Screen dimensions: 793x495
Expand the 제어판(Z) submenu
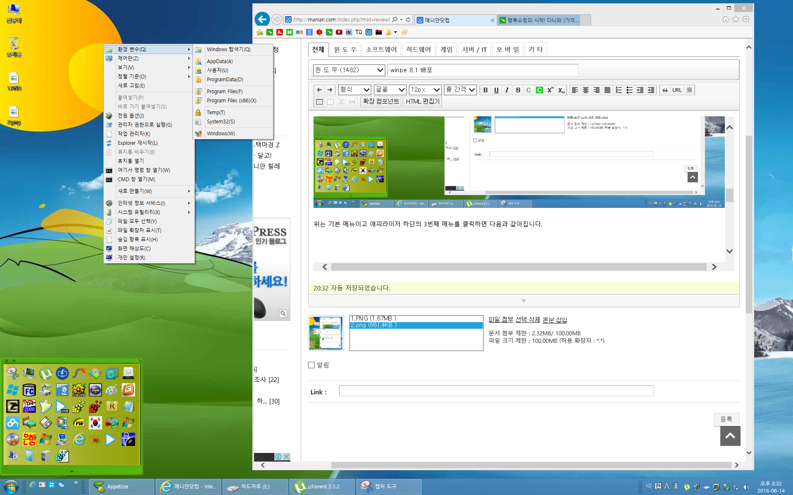pyautogui.click(x=149, y=59)
